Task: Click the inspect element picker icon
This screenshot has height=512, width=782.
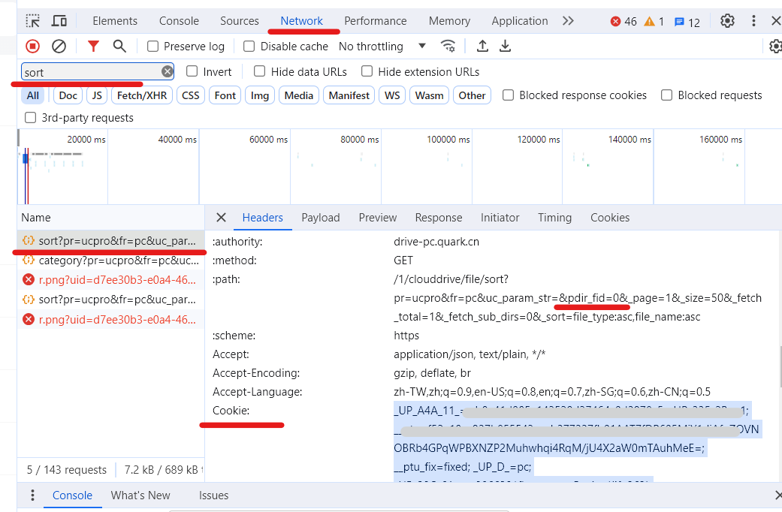Action: 33,21
